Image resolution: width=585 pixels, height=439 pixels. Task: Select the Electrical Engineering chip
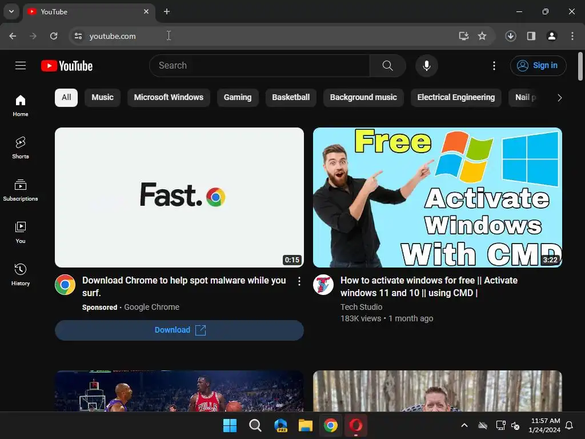456,97
